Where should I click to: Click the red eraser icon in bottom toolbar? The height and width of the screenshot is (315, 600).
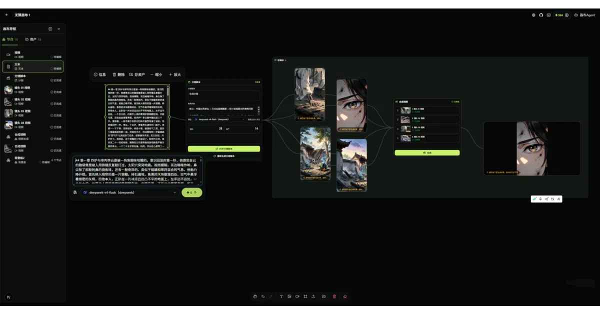point(345,296)
